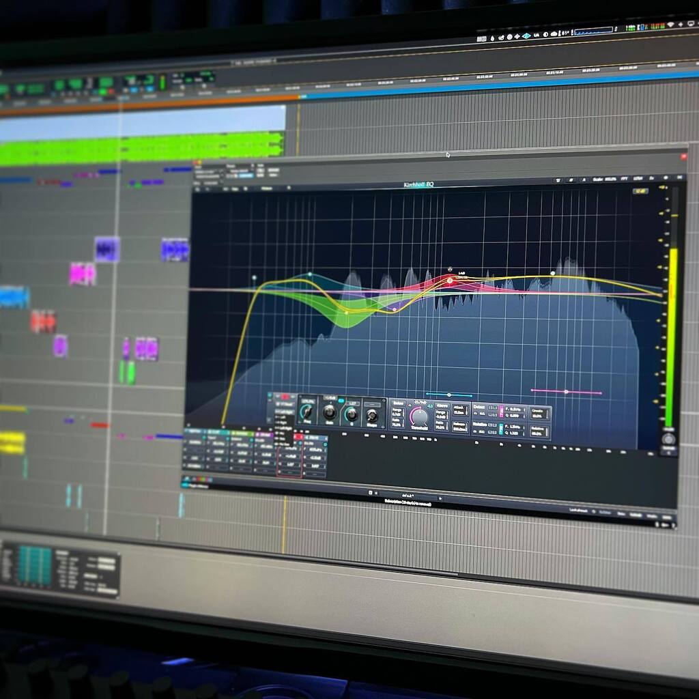Select the long green audio clip in DAW
This screenshot has height=699, width=699.
coord(142,148)
